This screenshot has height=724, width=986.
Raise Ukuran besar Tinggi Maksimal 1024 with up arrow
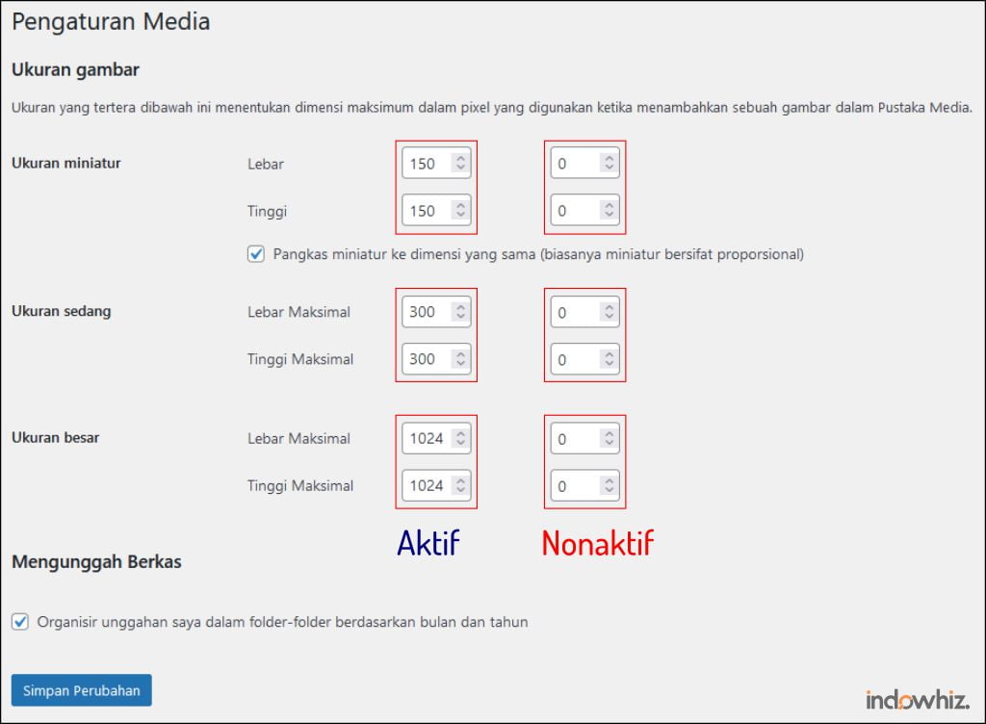461,479
